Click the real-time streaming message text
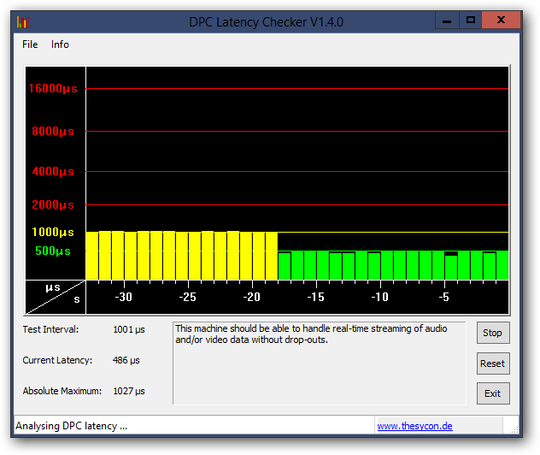 pos(311,334)
